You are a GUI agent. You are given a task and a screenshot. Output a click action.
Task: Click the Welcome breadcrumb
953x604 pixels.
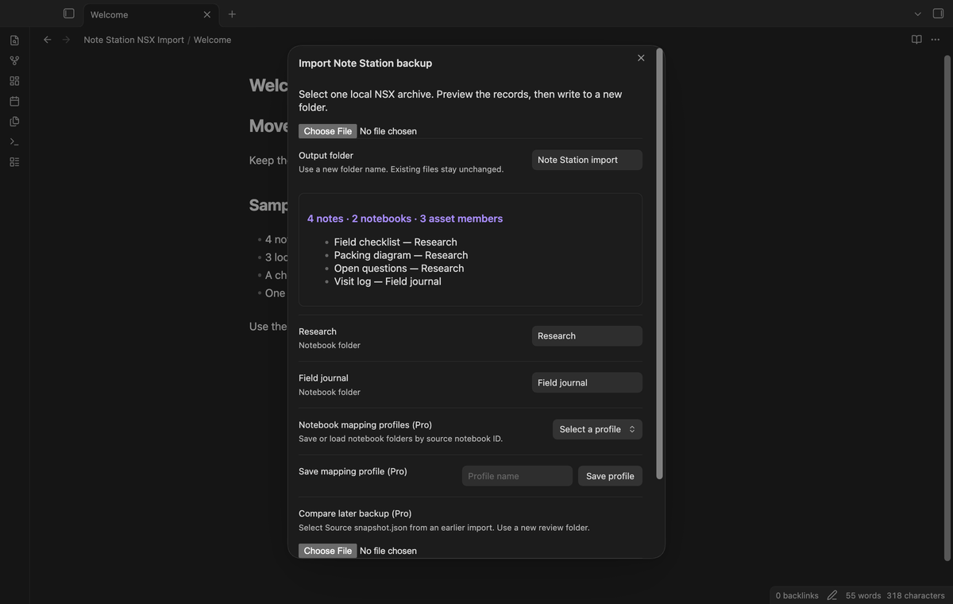(212, 40)
